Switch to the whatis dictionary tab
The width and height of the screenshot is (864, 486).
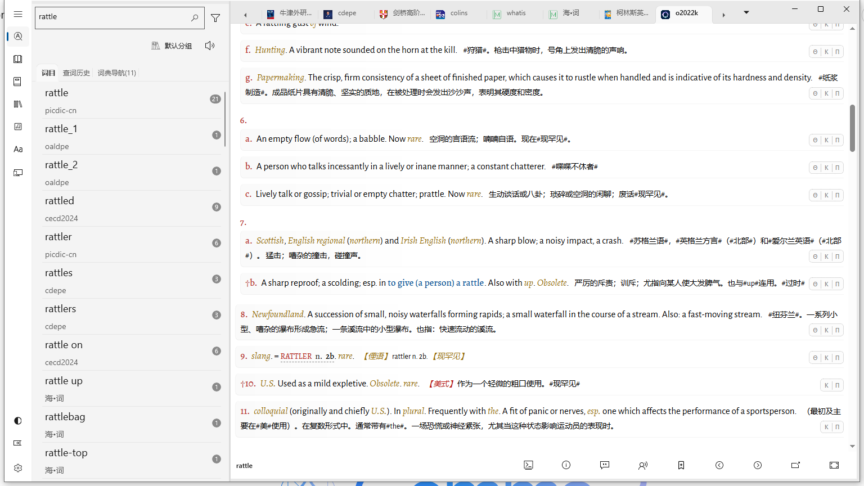point(515,13)
